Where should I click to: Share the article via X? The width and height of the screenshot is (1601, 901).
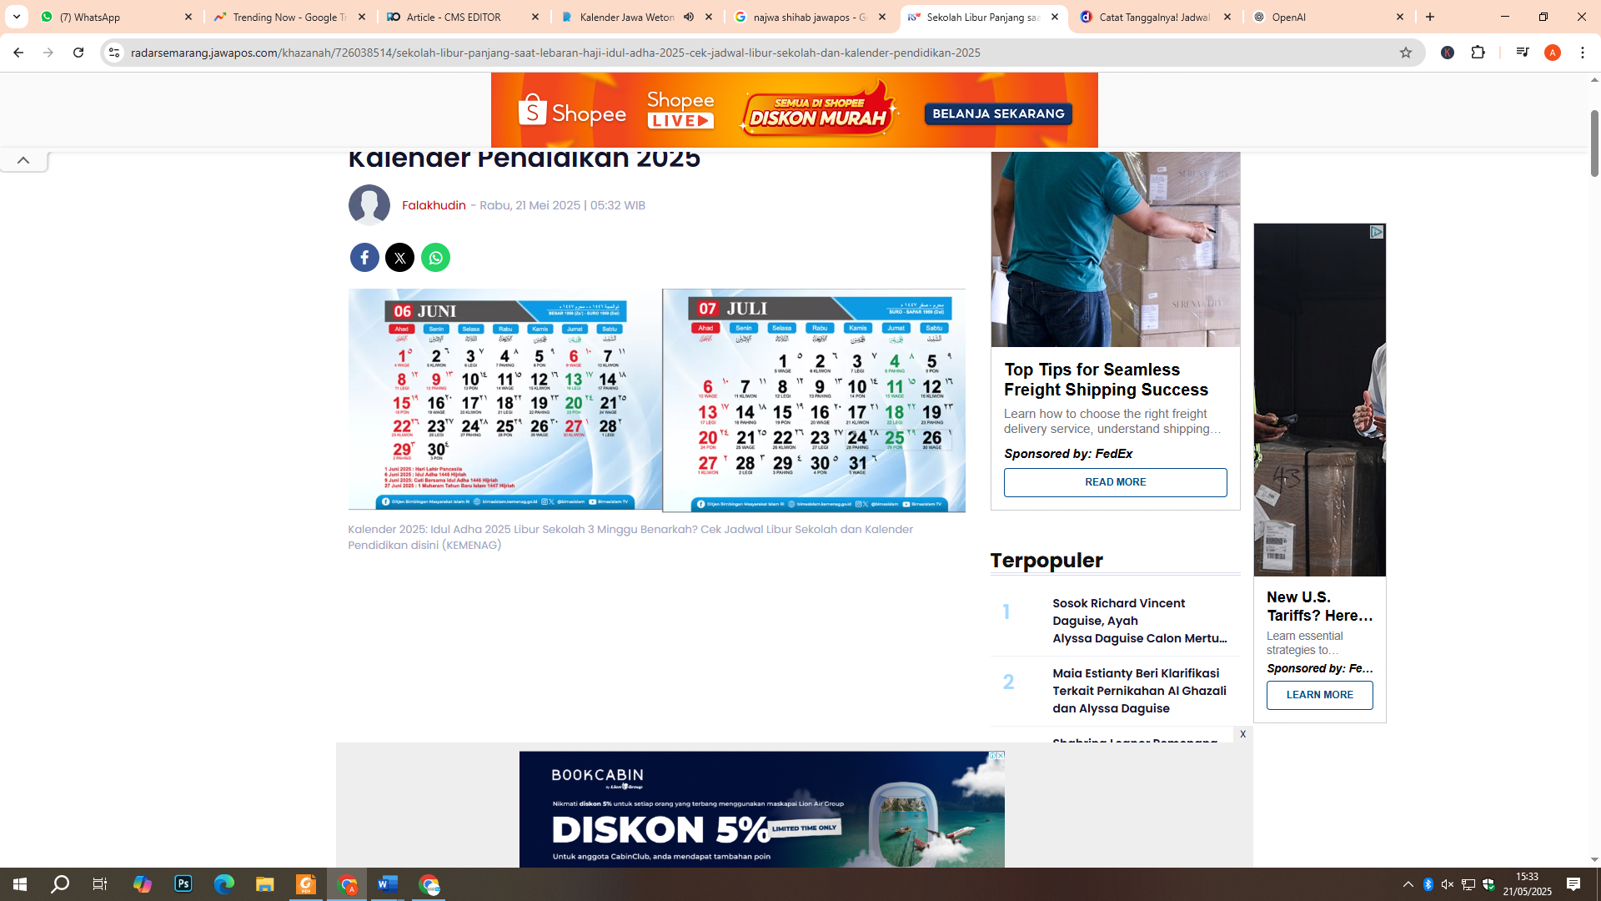pyautogui.click(x=399, y=257)
